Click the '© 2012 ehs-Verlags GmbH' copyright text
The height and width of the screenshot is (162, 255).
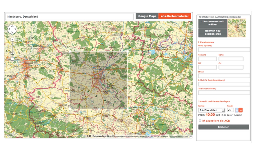point(100,136)
